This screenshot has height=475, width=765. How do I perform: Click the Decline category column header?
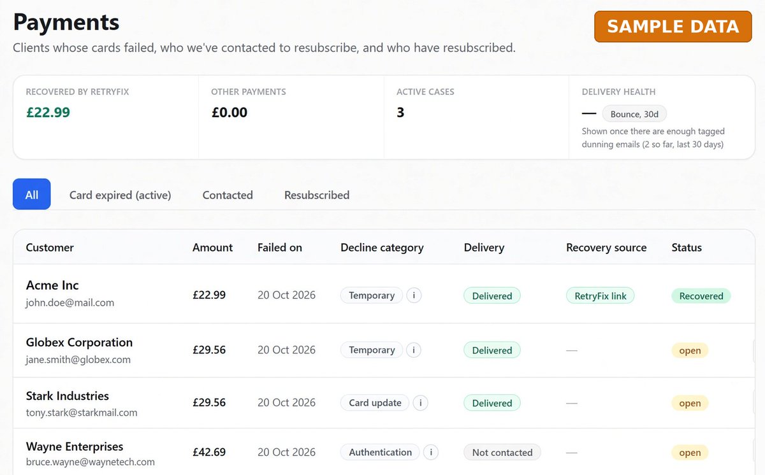pyautogui.click(x=382, y=248)
